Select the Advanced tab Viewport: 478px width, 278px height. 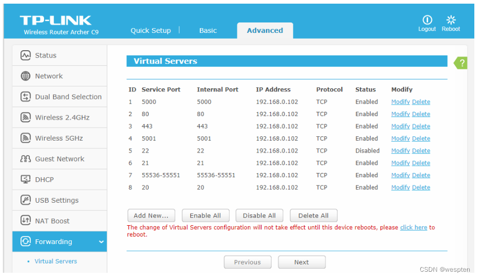coord(265,30)
